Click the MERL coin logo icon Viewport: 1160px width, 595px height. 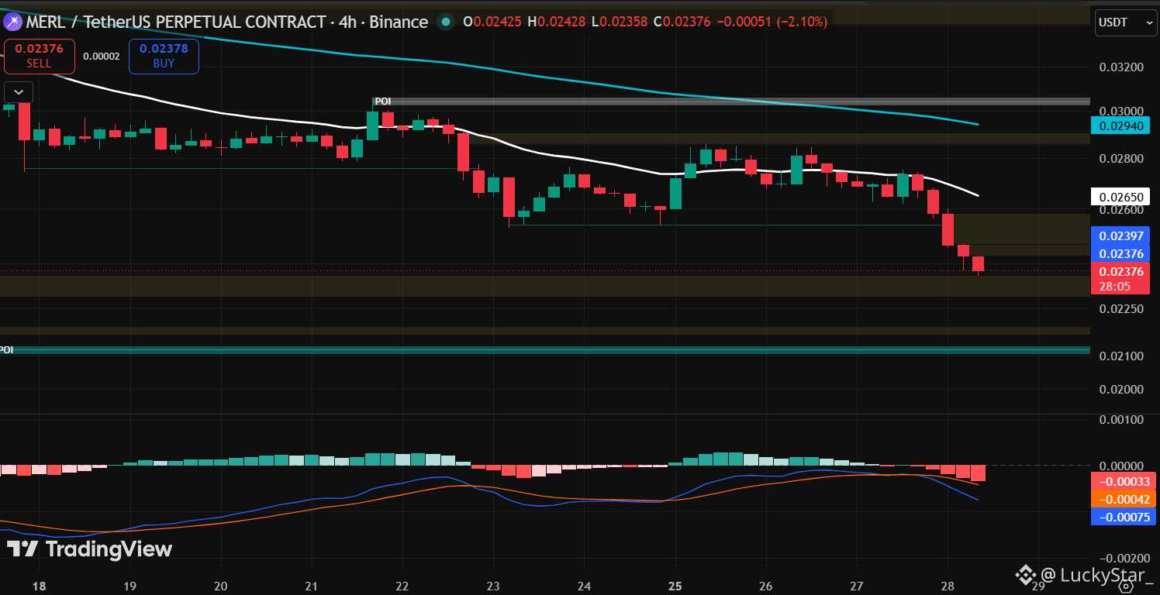point(12,22)
